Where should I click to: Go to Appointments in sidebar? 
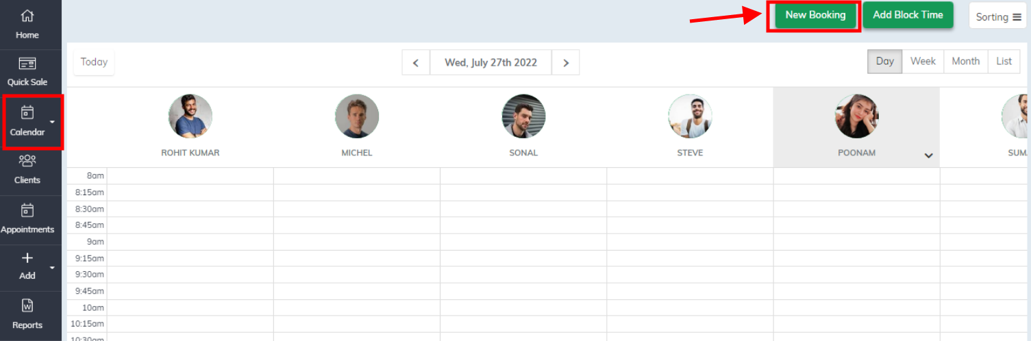[x=27, y=210]
